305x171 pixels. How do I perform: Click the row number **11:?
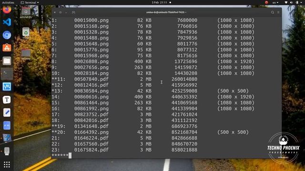(x=58, y=79)
